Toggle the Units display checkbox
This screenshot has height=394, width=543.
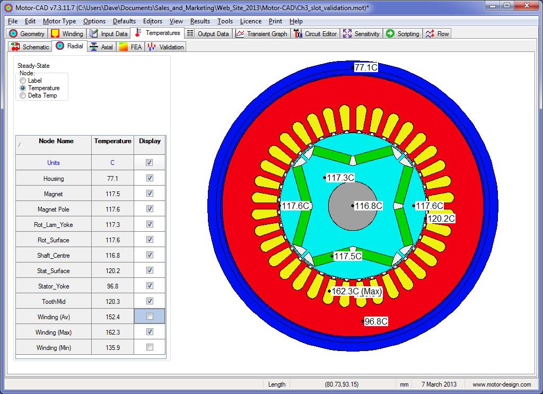[x=150, y=162]
